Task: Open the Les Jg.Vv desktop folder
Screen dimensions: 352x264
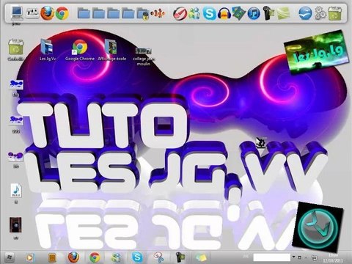Action: 47,50
